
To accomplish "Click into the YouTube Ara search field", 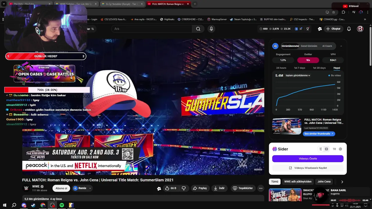I will coord(152,29).
